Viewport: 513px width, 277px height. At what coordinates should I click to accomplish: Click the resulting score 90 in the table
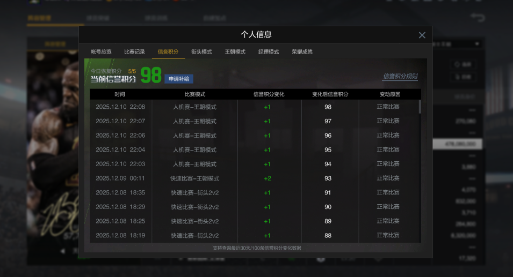point(328,207)
